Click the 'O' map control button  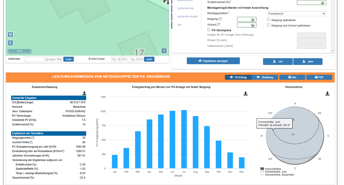(11, 35)
